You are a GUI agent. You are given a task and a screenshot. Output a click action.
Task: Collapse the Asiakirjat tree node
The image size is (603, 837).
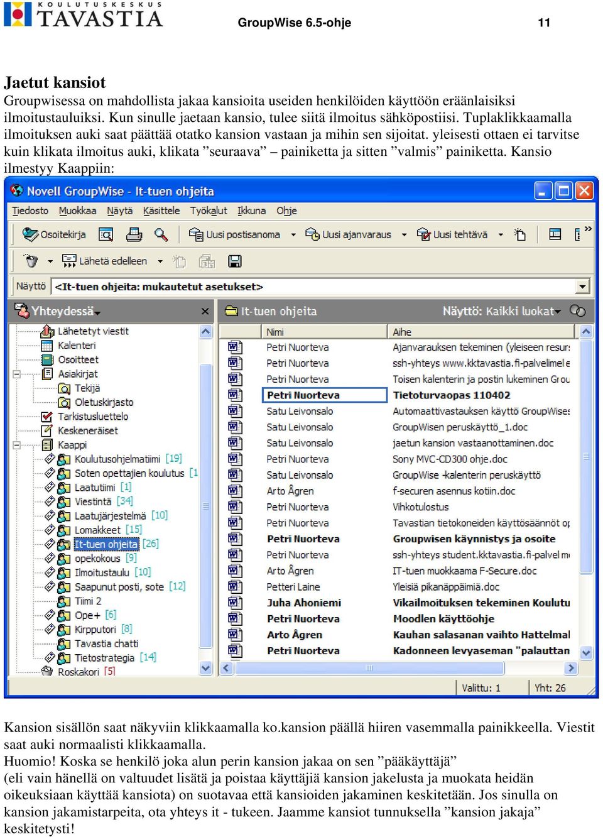pyautogui.click(x=17, y=374)
